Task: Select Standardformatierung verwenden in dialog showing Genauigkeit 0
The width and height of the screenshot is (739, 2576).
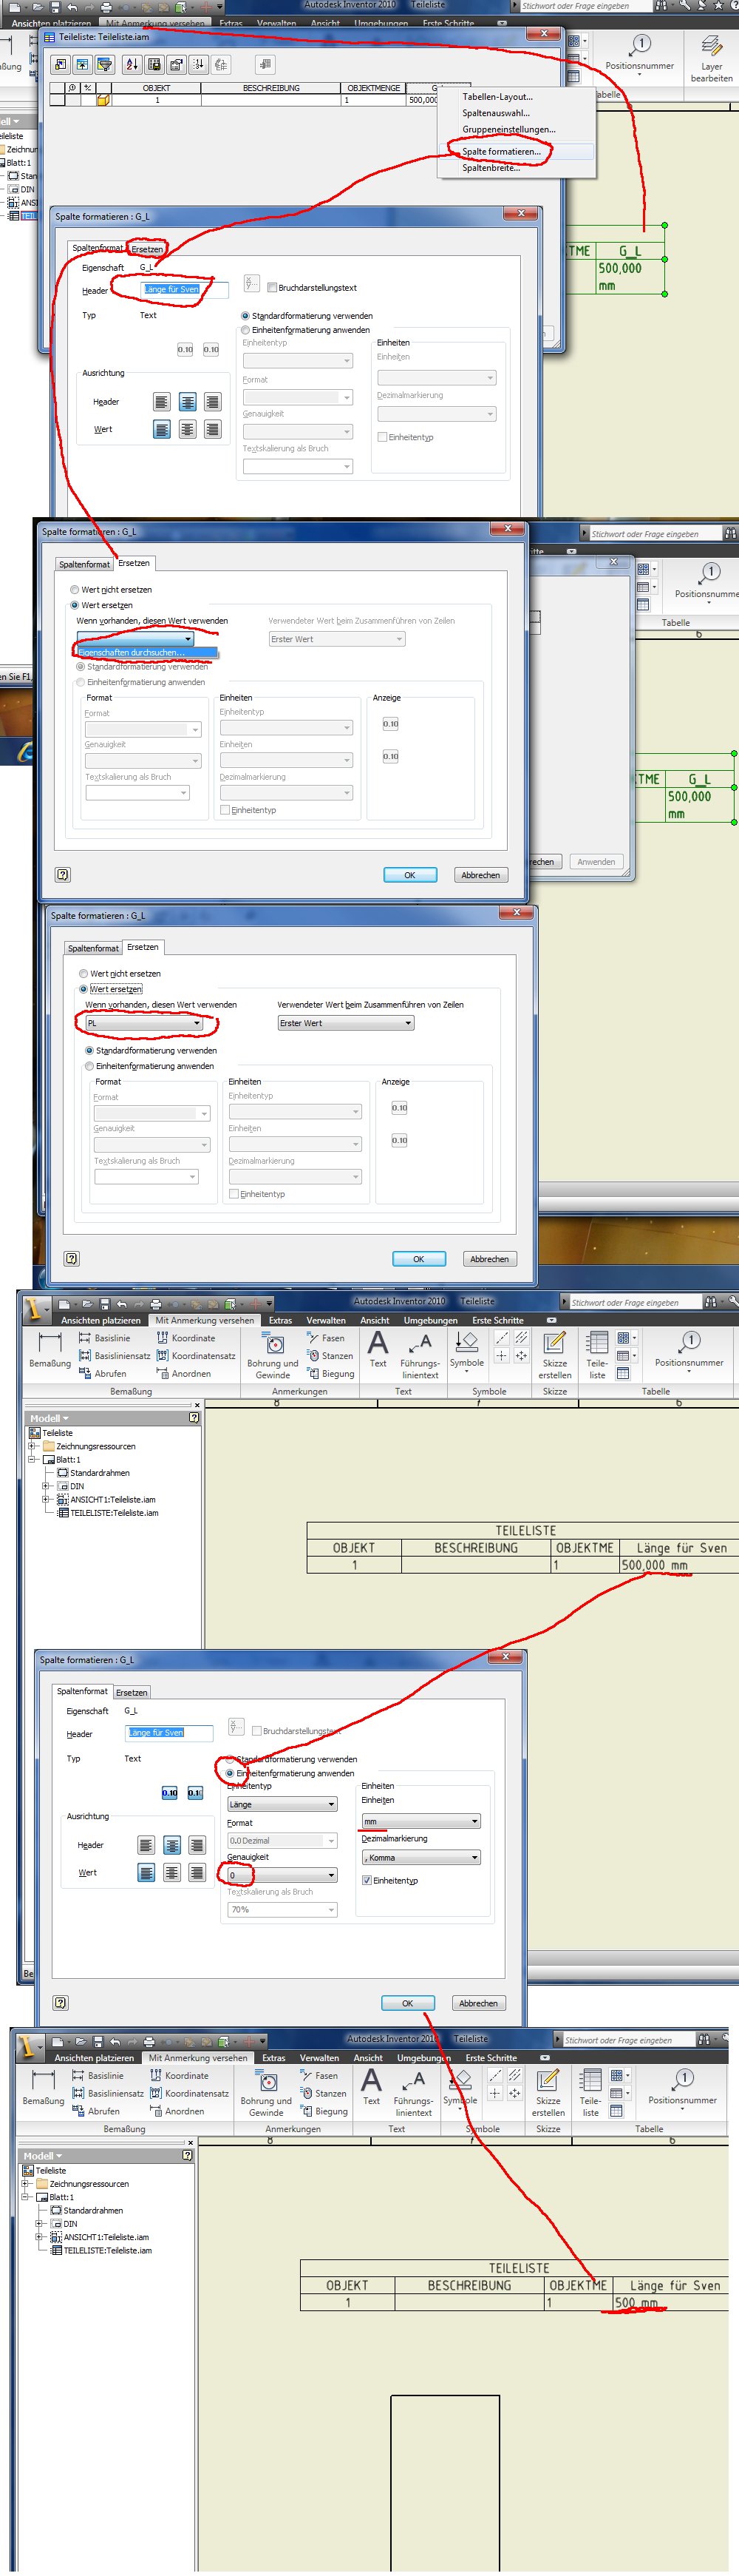Action: click(231, 1759)
